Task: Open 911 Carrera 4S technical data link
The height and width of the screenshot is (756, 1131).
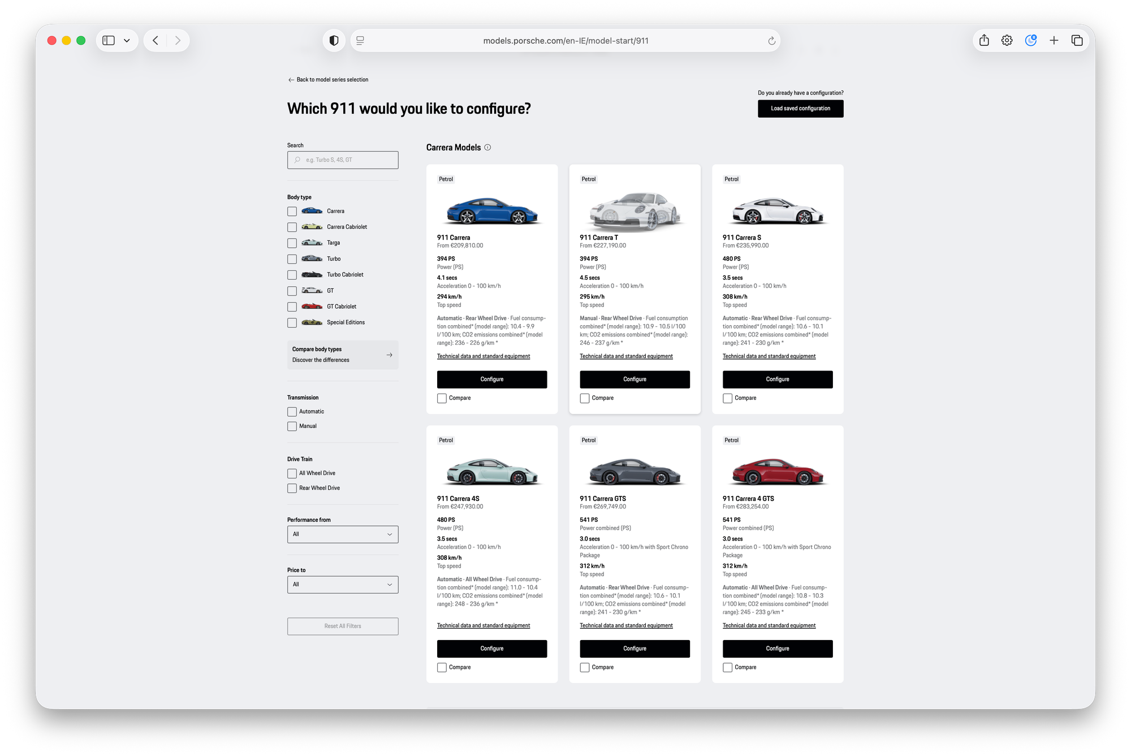Action: tap(484, 625)
